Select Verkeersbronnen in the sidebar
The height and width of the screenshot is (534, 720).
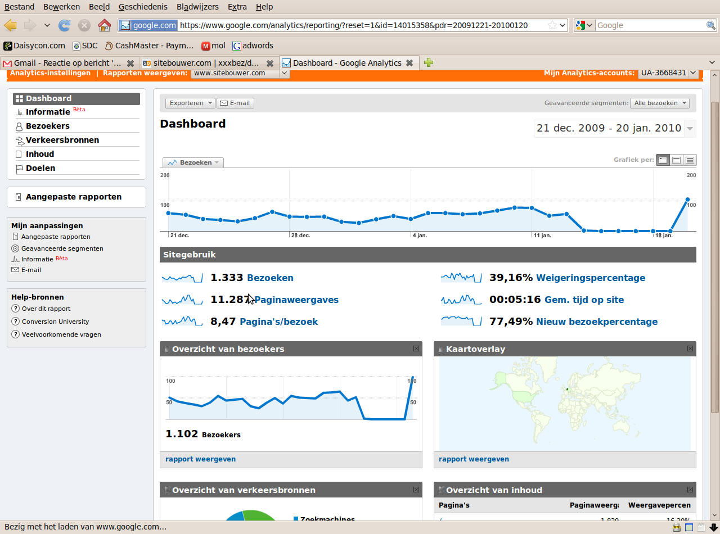pos(62,140)
